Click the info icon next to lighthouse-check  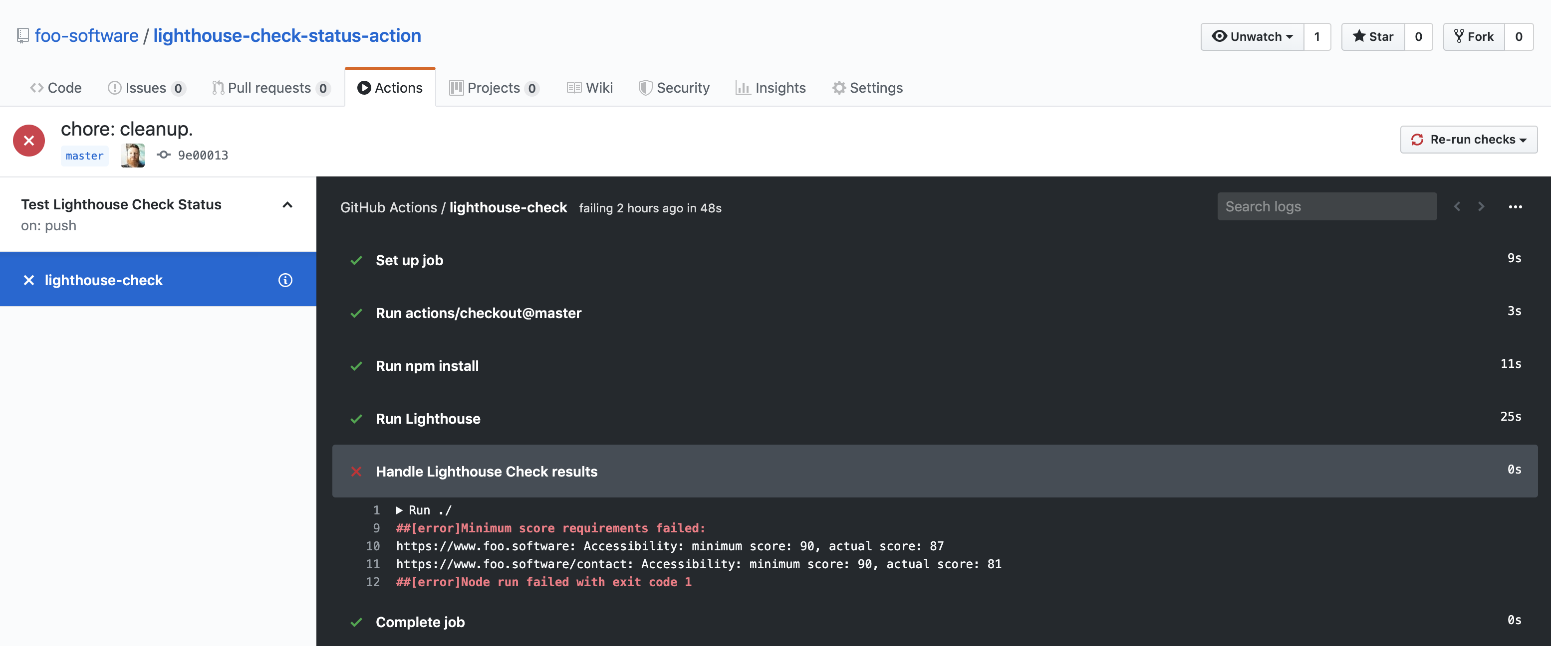pos(285,279)
